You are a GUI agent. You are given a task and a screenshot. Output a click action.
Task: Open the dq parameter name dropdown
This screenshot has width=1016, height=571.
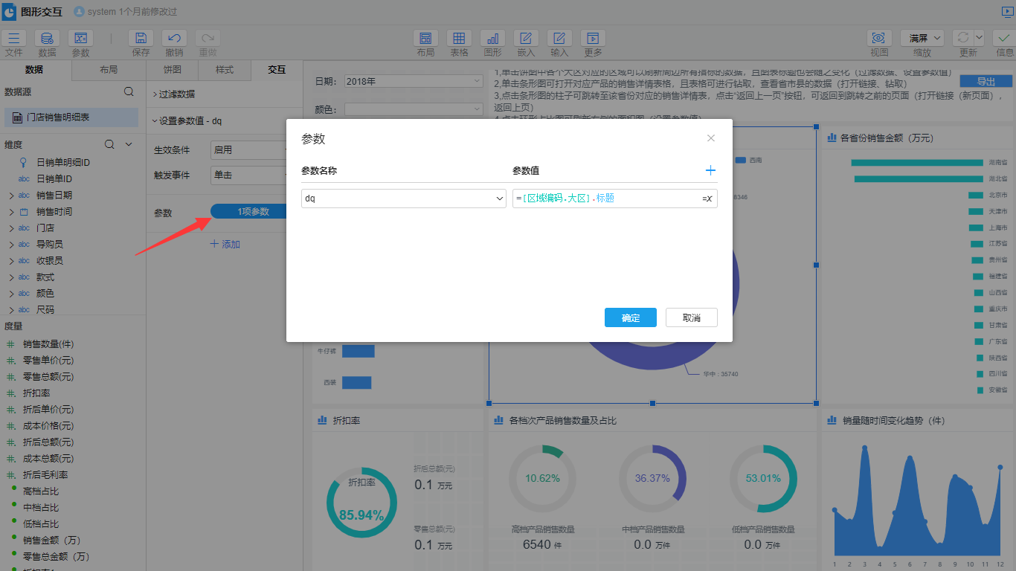pyautogui.click(x=404, y=199)
